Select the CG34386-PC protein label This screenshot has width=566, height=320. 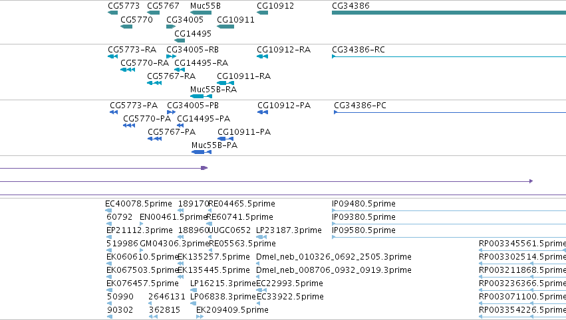(360, 105)
